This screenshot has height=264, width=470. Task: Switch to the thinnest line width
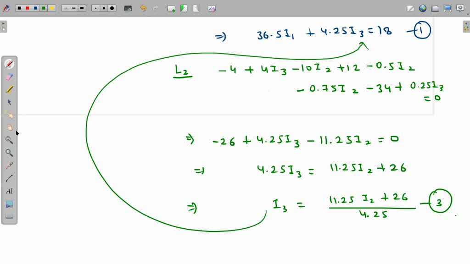66,8
